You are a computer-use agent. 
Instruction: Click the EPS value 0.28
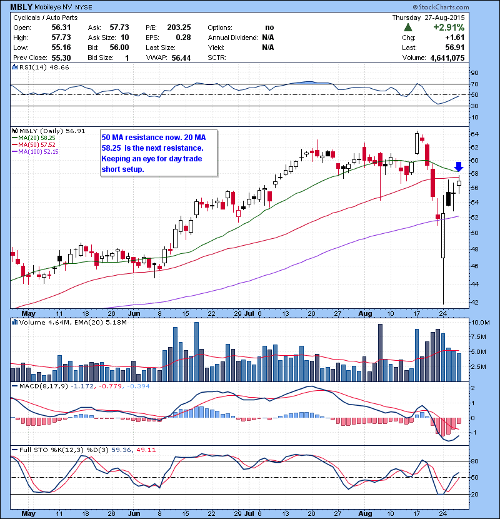click(x=183, y=38)
